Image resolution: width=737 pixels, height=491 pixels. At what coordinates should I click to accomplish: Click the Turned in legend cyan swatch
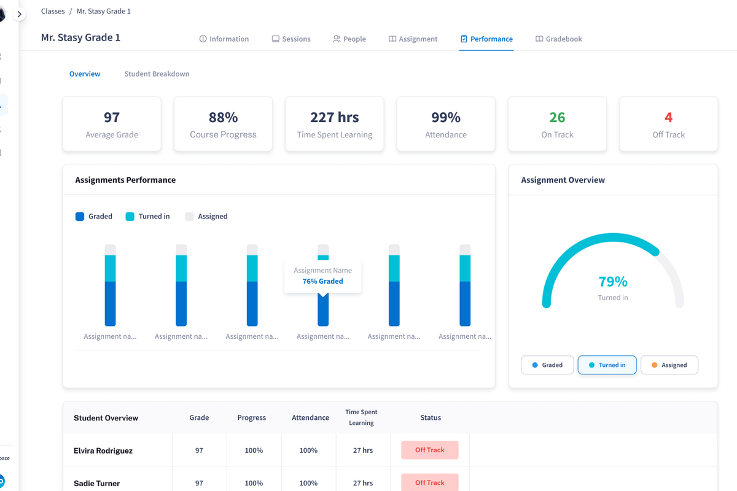130,217
